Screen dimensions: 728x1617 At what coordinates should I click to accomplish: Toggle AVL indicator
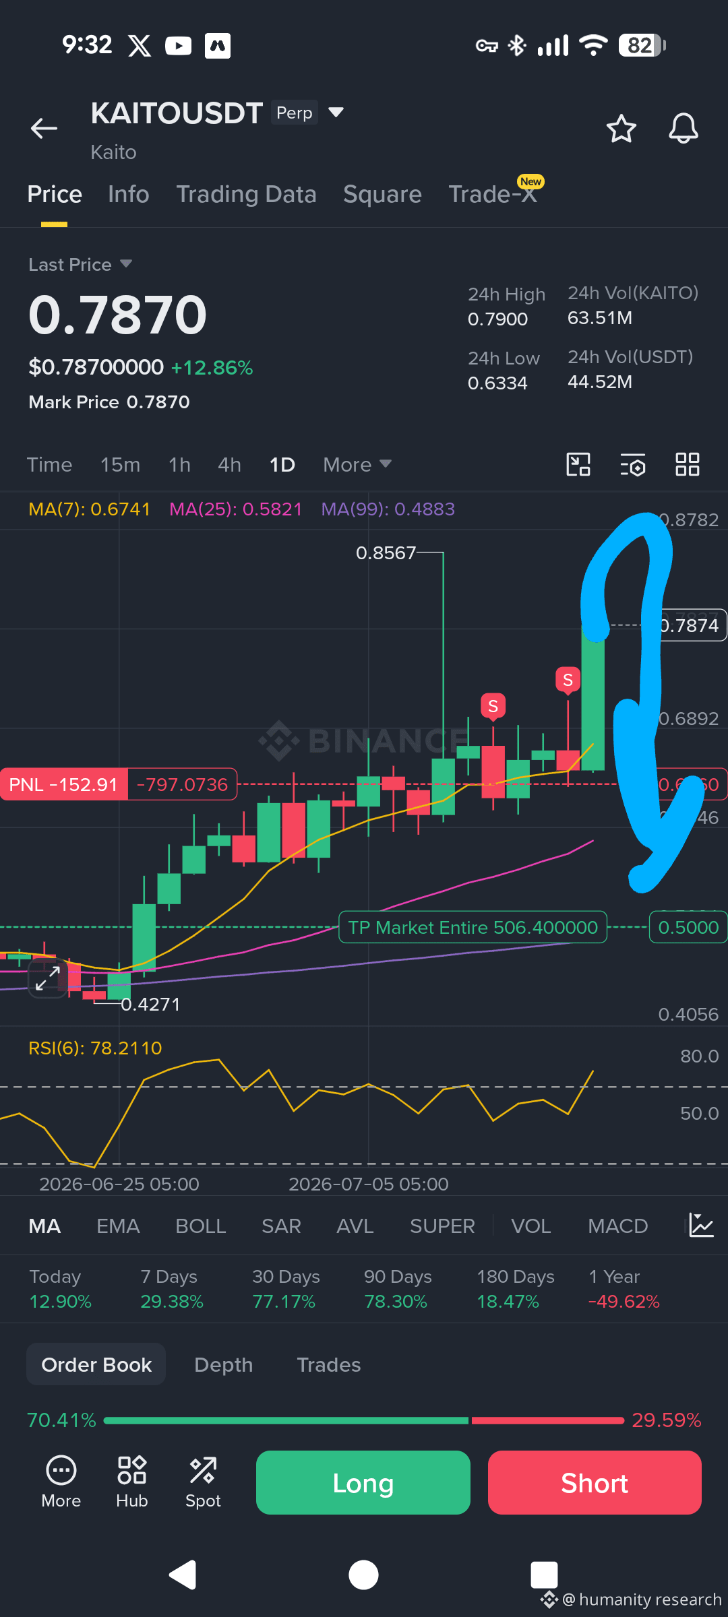355,1226
